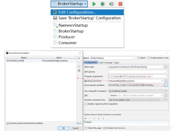Select the E:\RocketMQ value cell in table

(x=59, y=61)
